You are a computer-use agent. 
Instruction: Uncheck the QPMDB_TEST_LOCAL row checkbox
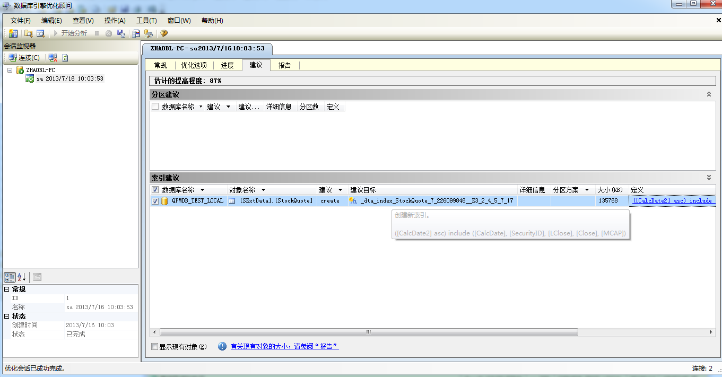point(155,201)
